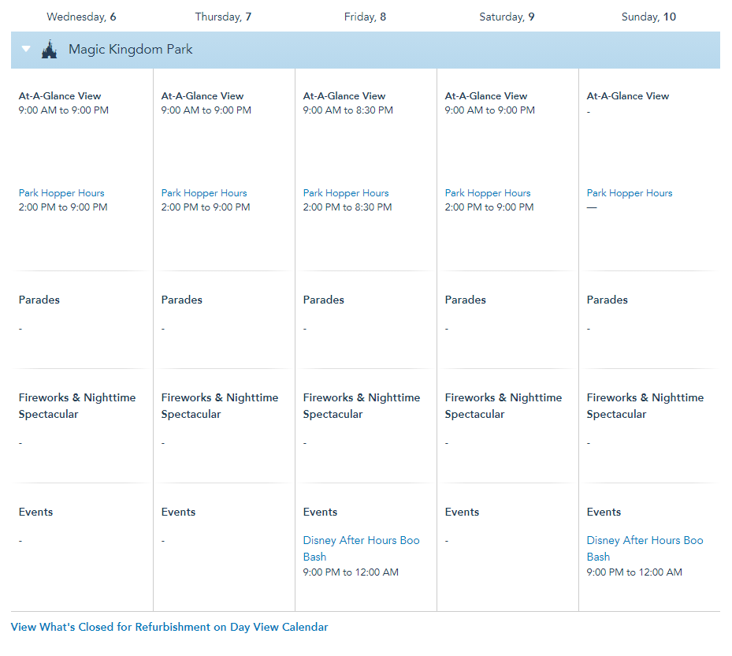Viewport: 732px width, 656px height.
Task: Click the Magic Kingdom castle icon
Action: [49, 50]
